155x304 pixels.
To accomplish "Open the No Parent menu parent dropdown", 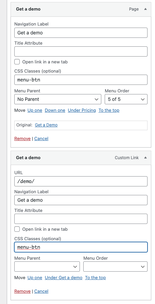I will 57,99.
